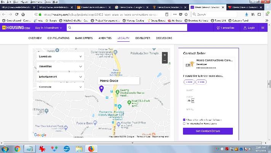The image size is (271, 153).
Task: Open the Bookmarks menu in menu bar
Action: tap(36, 2)
